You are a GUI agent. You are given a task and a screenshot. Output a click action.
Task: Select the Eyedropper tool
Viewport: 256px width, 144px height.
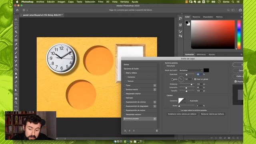pyautogui.click(x=16, y=44)
